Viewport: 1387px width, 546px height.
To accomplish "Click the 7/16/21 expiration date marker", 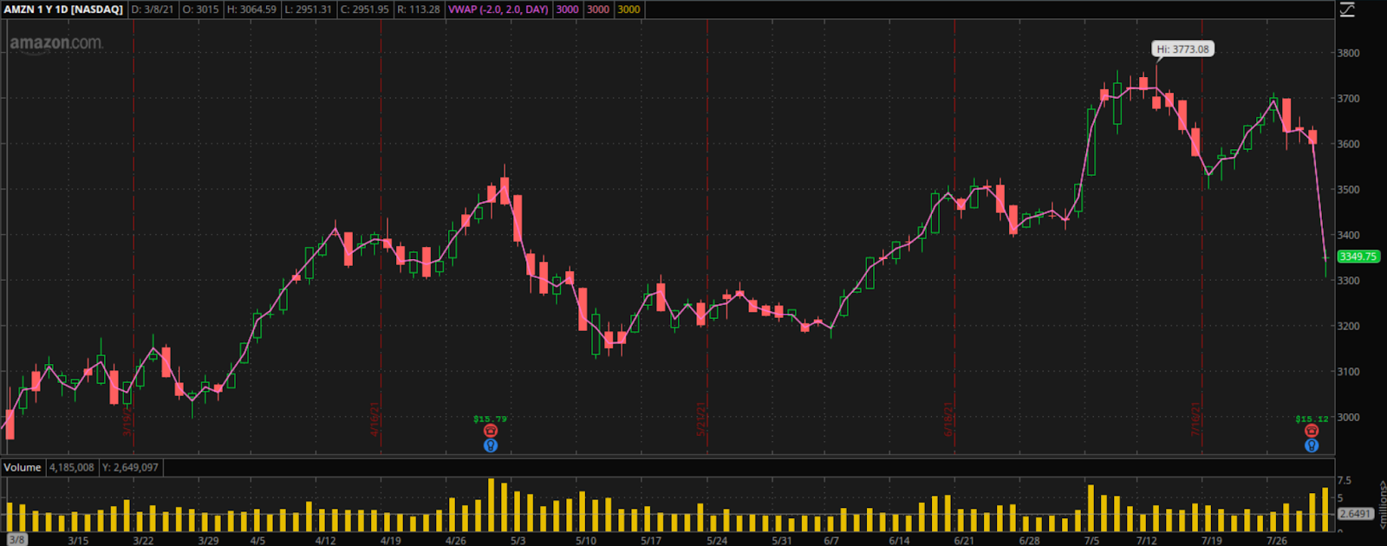I will tap(1196, 419).
